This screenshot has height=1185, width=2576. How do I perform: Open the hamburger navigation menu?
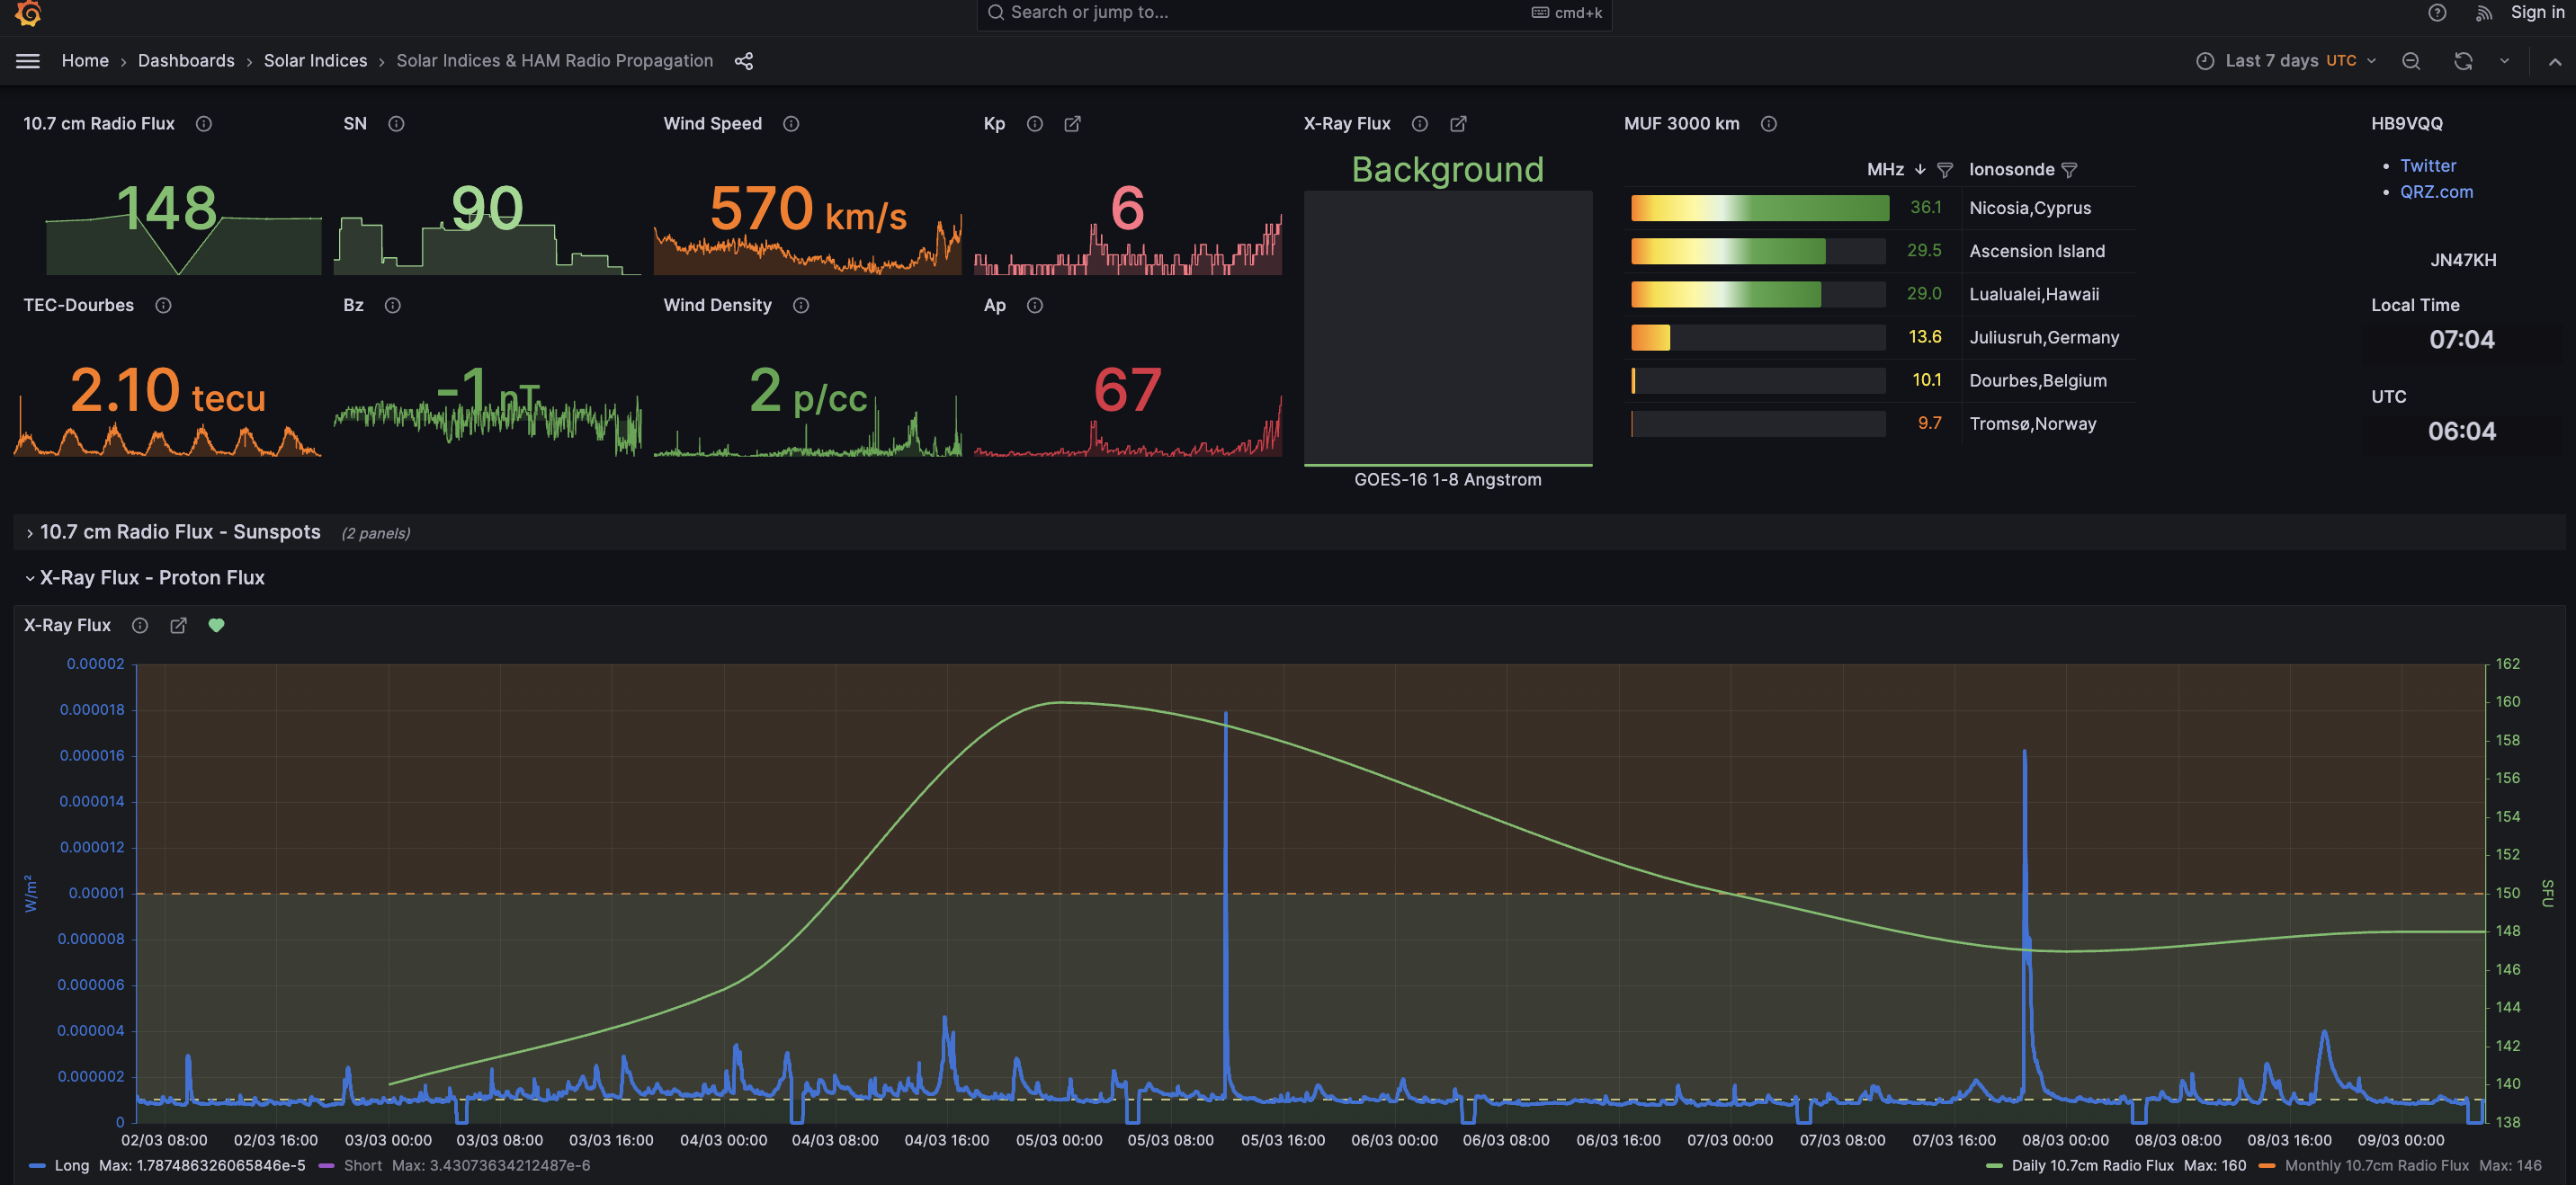click(x=27, y=61)
